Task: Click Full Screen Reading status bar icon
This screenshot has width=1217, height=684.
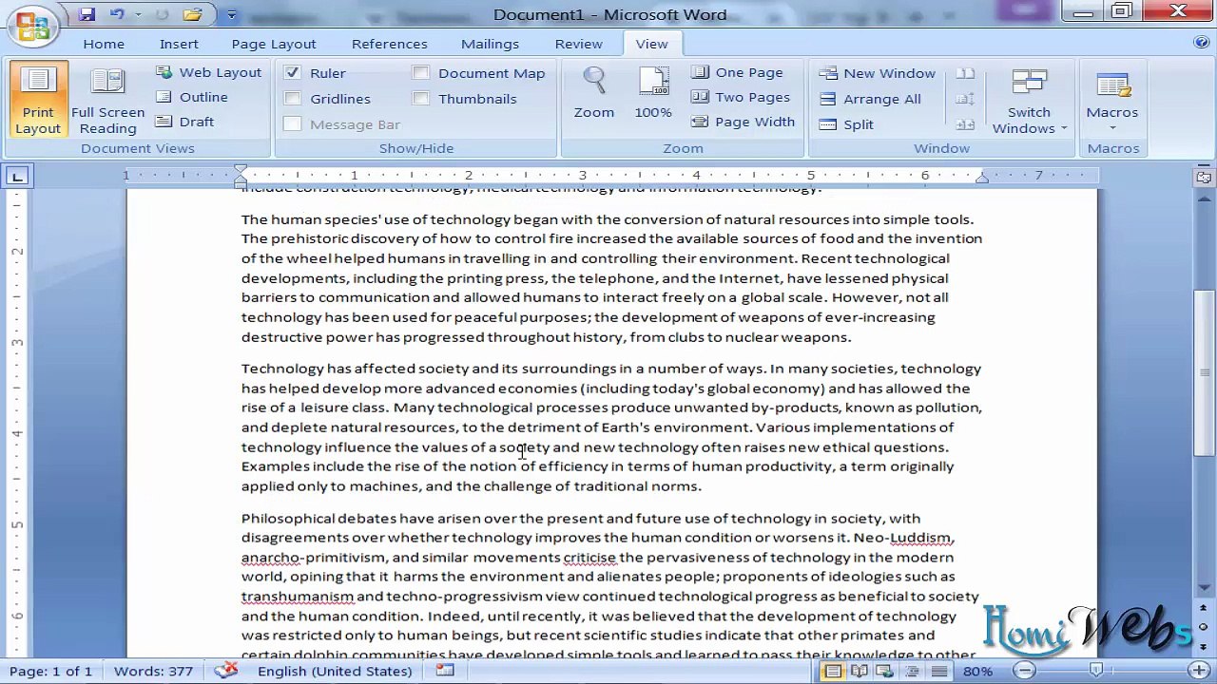Action: coord(860,672)
